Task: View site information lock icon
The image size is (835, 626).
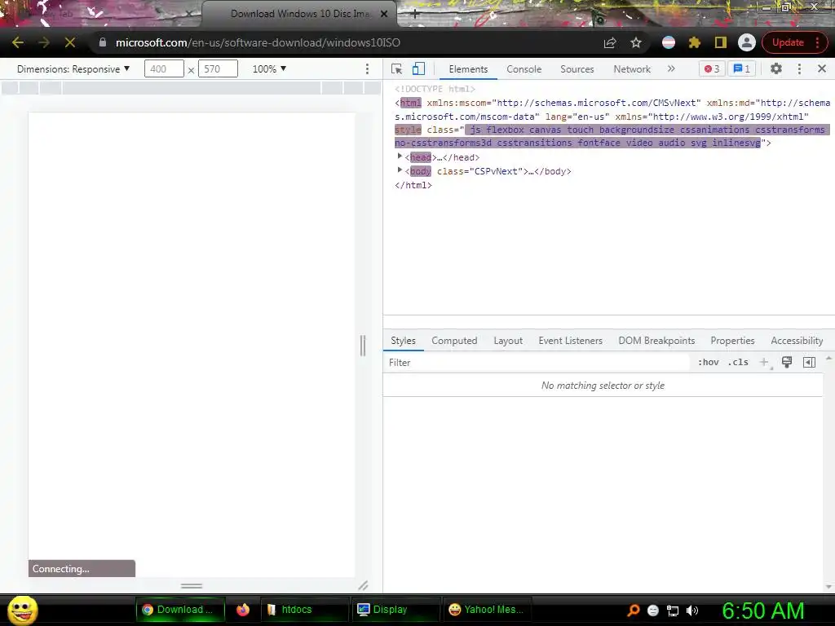Action: [102, 42]
